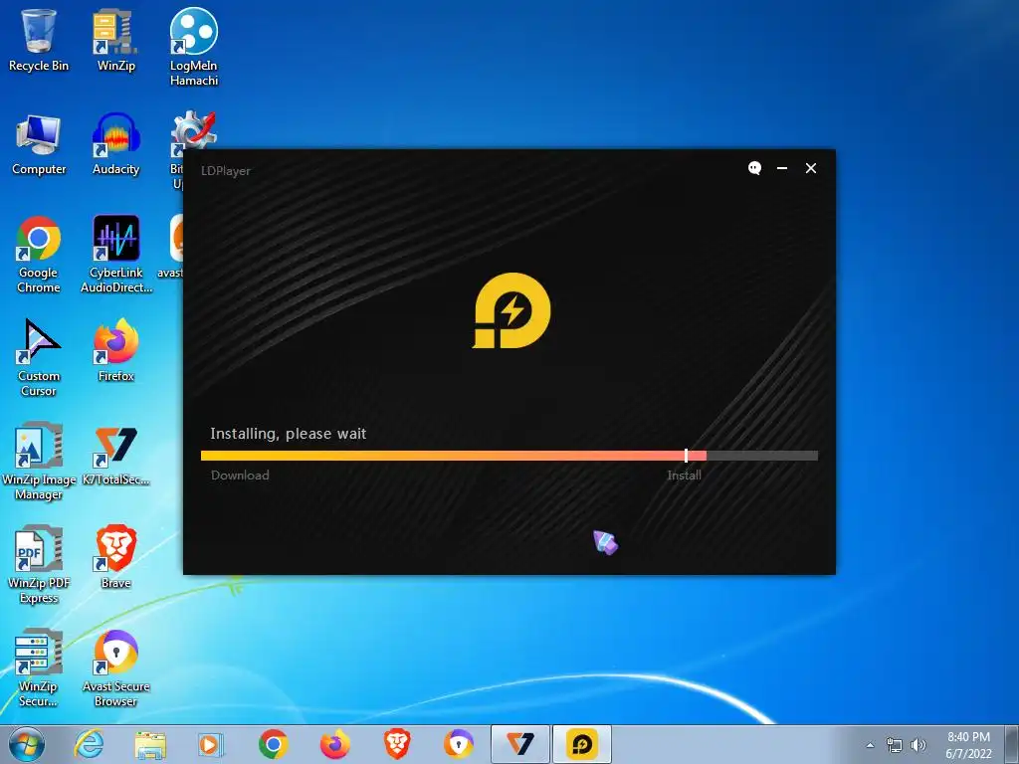Launch Chrome from the taskbar
1019x764 pixels.
273,744
